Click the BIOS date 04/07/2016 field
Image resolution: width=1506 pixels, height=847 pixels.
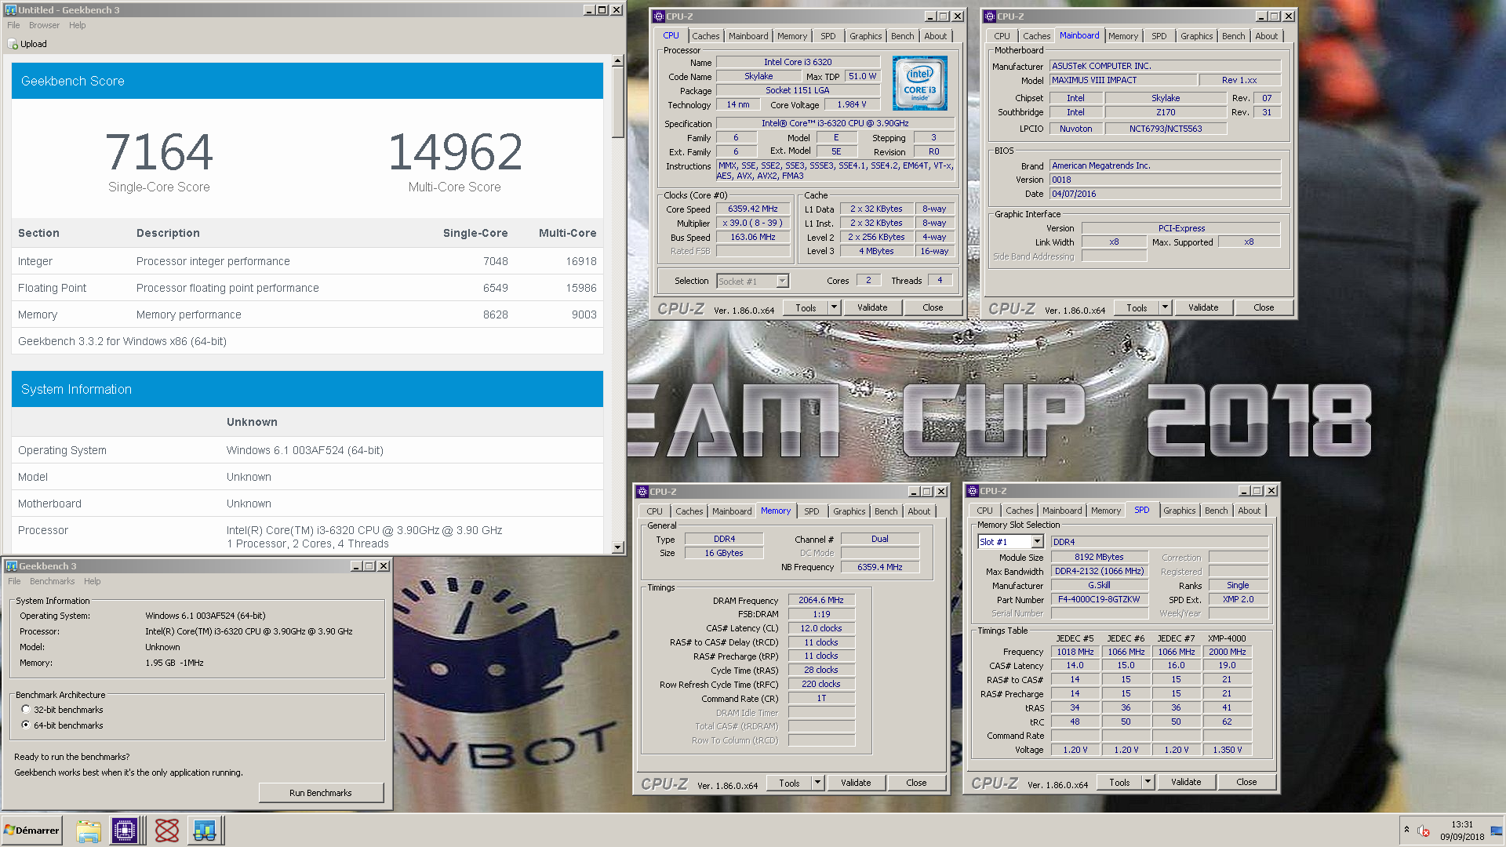click(x=1166, y=194)
